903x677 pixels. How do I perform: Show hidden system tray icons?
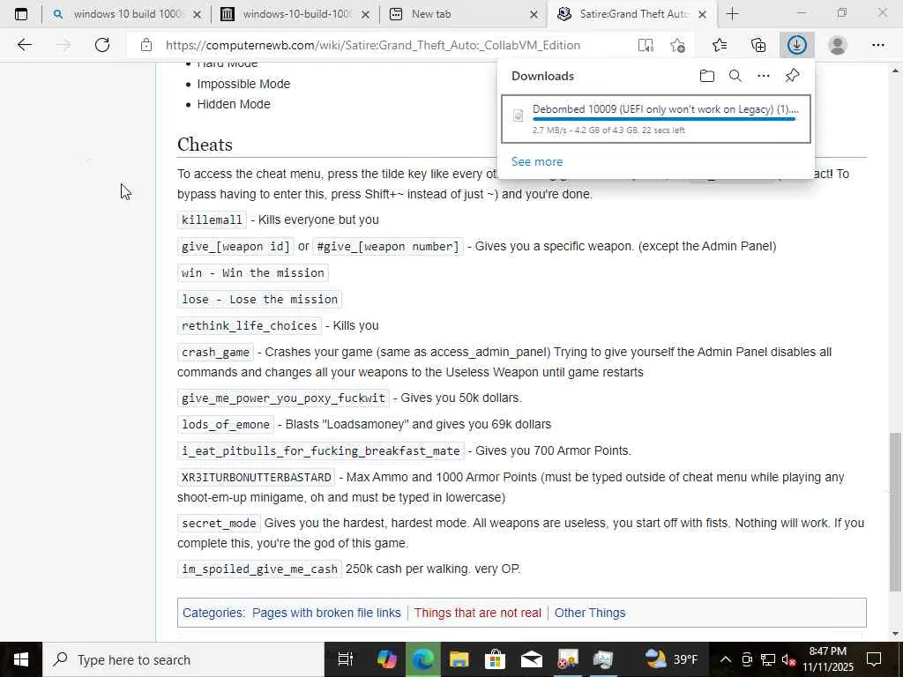(x=726, y=659)
